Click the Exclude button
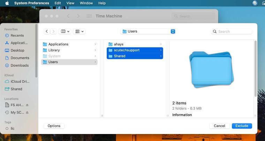The height and width of the screenshot is (141, 265). click(242, 126)
